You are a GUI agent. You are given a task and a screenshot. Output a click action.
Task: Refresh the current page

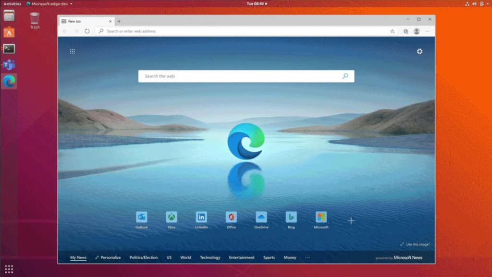[86, 31]
